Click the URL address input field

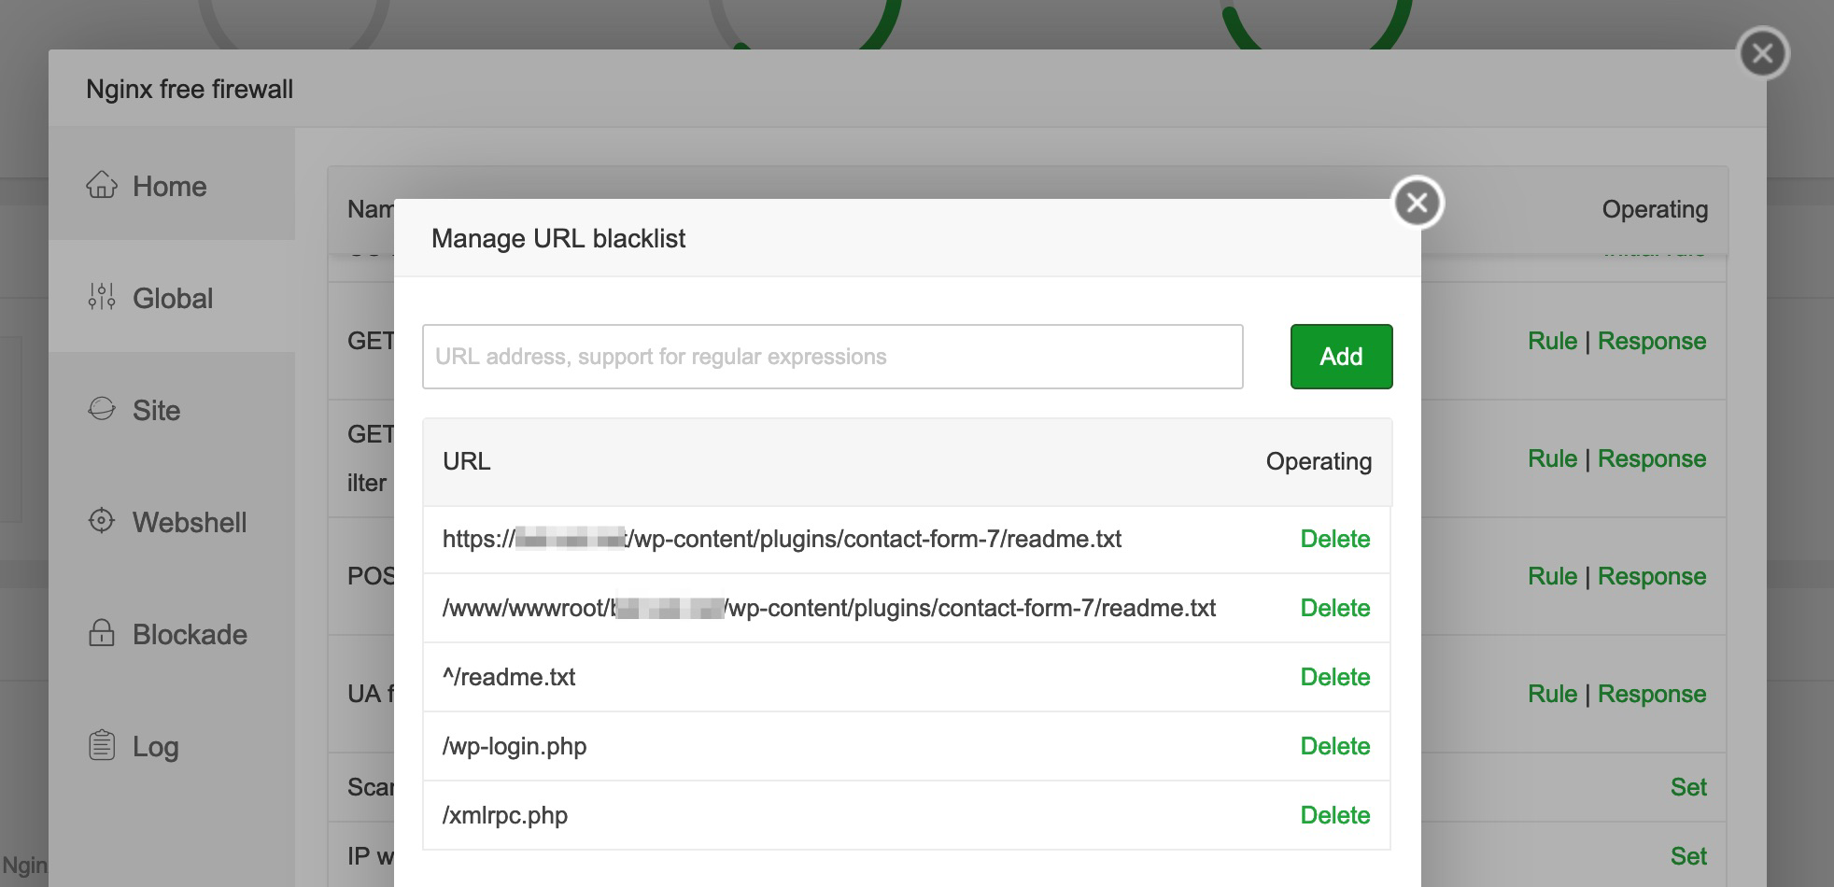tap(832, 357)
